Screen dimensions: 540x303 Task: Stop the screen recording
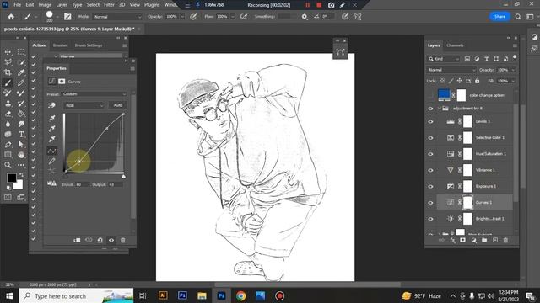point(319,5)
